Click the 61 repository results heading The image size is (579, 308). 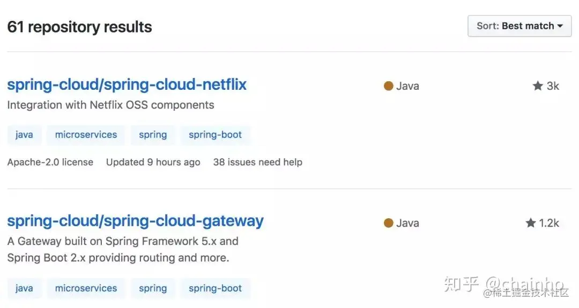79,27
